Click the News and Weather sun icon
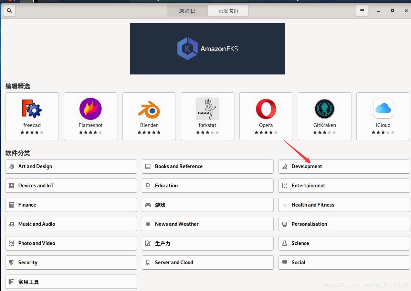 tap(148, 224)
